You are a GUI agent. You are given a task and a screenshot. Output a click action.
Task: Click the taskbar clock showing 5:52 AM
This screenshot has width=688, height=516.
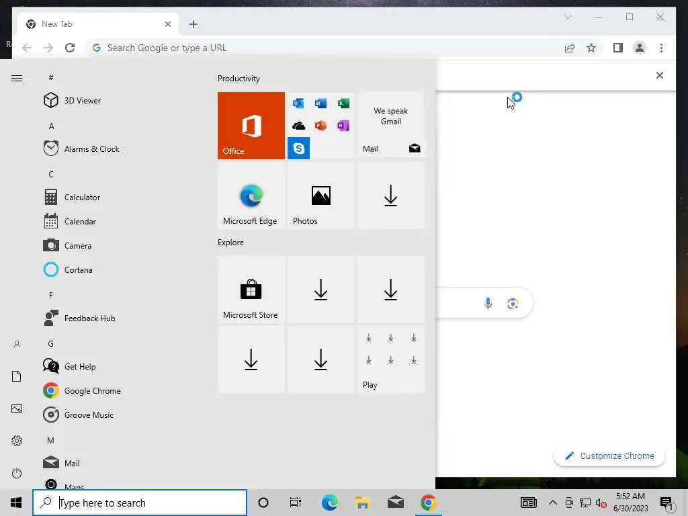point(630,503)
